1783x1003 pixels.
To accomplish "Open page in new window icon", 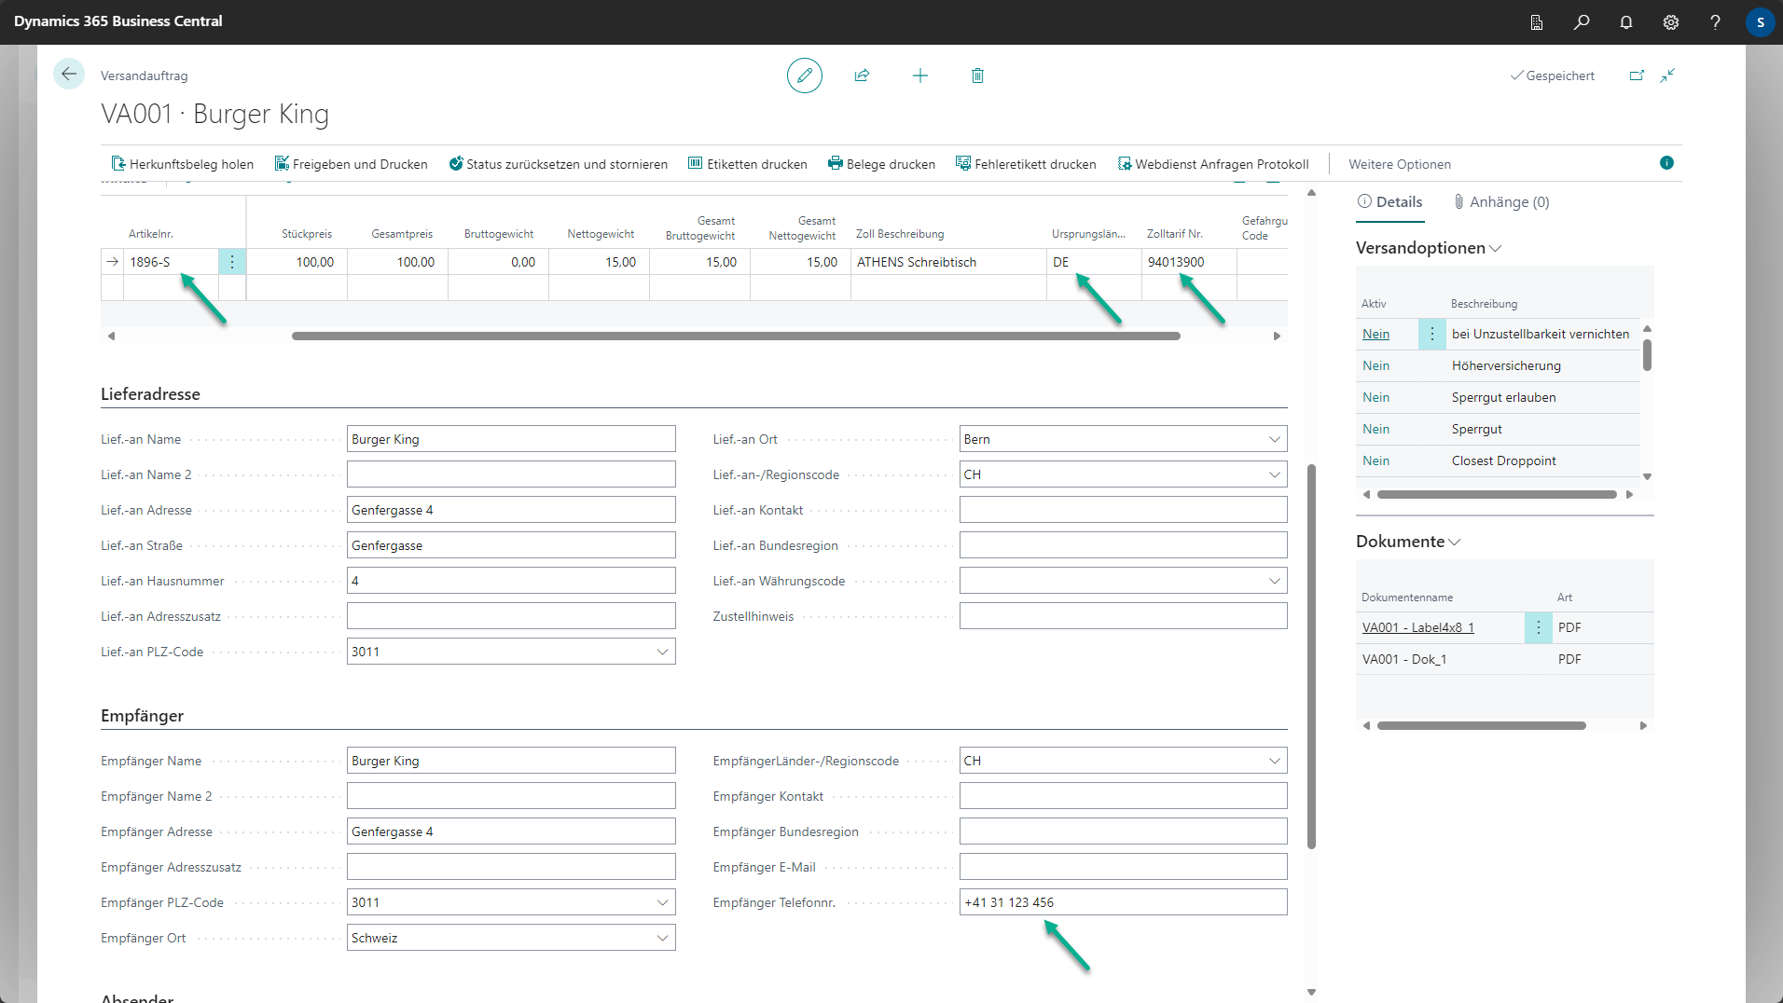I will 1637,76.
